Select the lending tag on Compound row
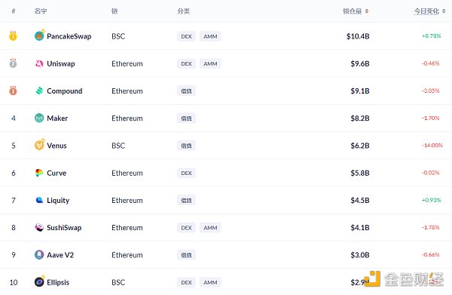The width and height of the screenshot is (452, 295). tap(186, 91)
